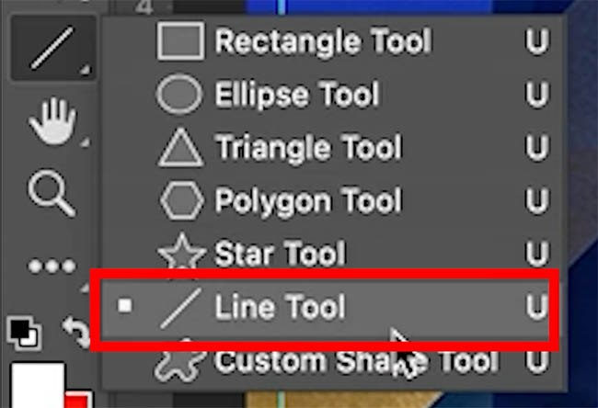This screenshot has width=598, height=408.
Task: Click the selected-tool square marker beside Line Tool
Action: point(125,306)
